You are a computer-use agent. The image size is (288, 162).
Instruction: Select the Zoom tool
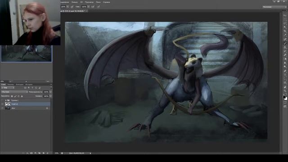tap(285, 91)
